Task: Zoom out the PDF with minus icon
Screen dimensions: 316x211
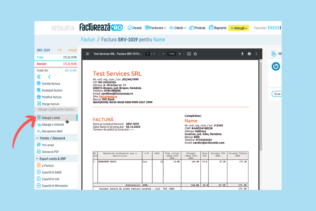Action: coord(163,54)
